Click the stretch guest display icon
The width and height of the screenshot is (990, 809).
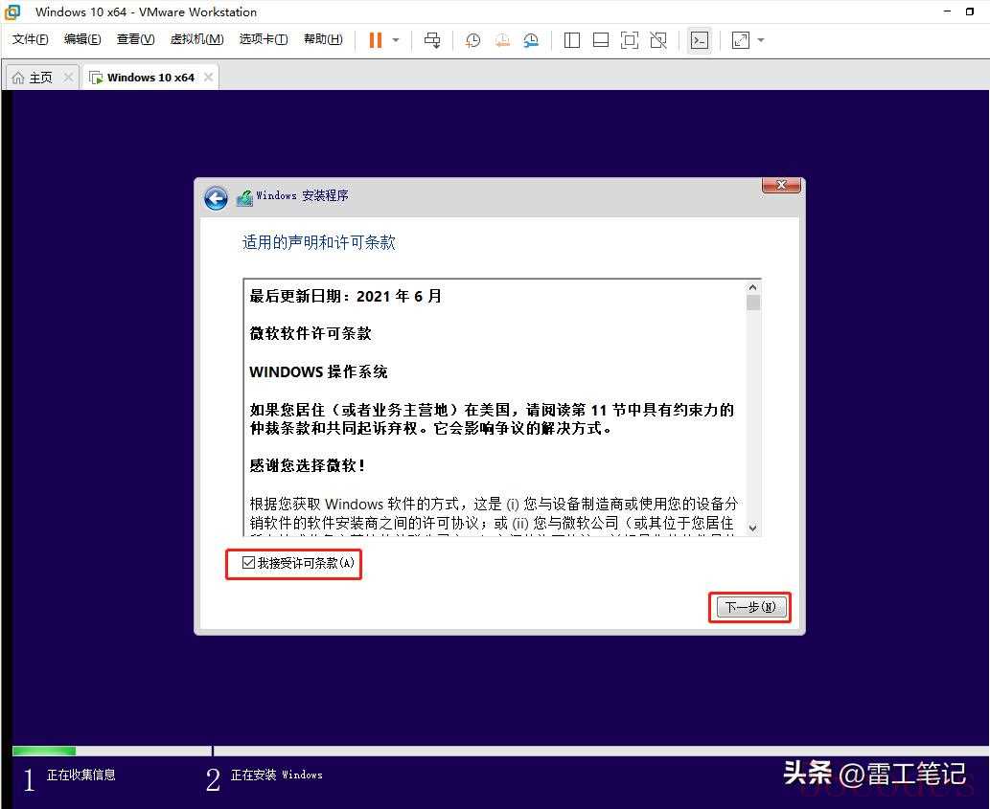pos(741,40)
